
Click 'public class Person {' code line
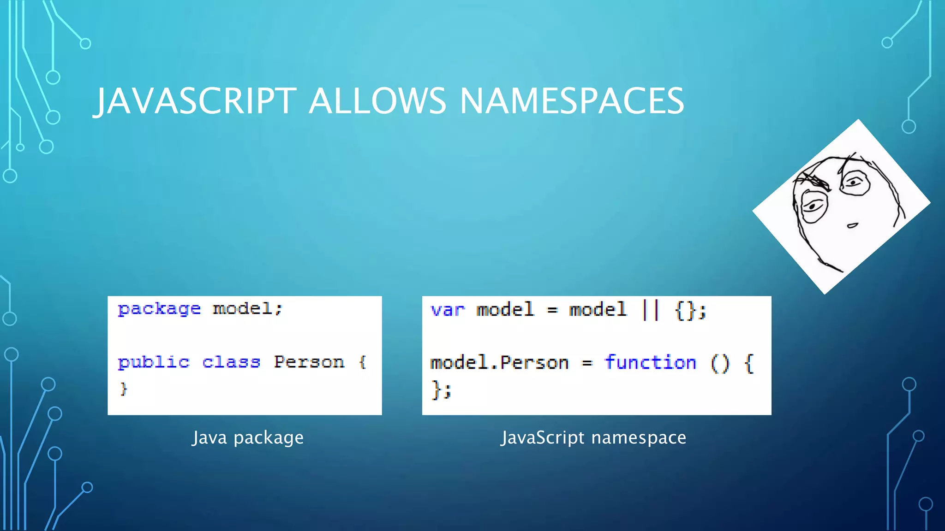point(242,362)
